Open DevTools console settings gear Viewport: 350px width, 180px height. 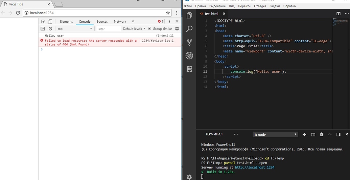click(x=177, y=28)
